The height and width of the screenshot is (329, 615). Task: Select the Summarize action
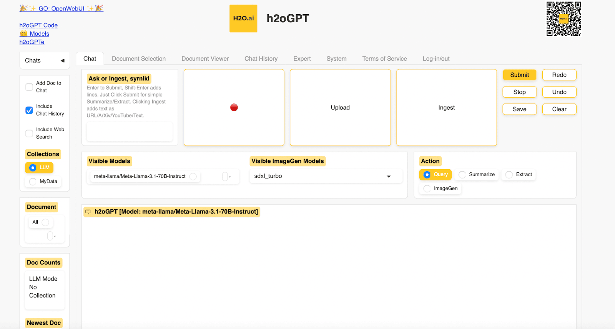click(477, 174)
